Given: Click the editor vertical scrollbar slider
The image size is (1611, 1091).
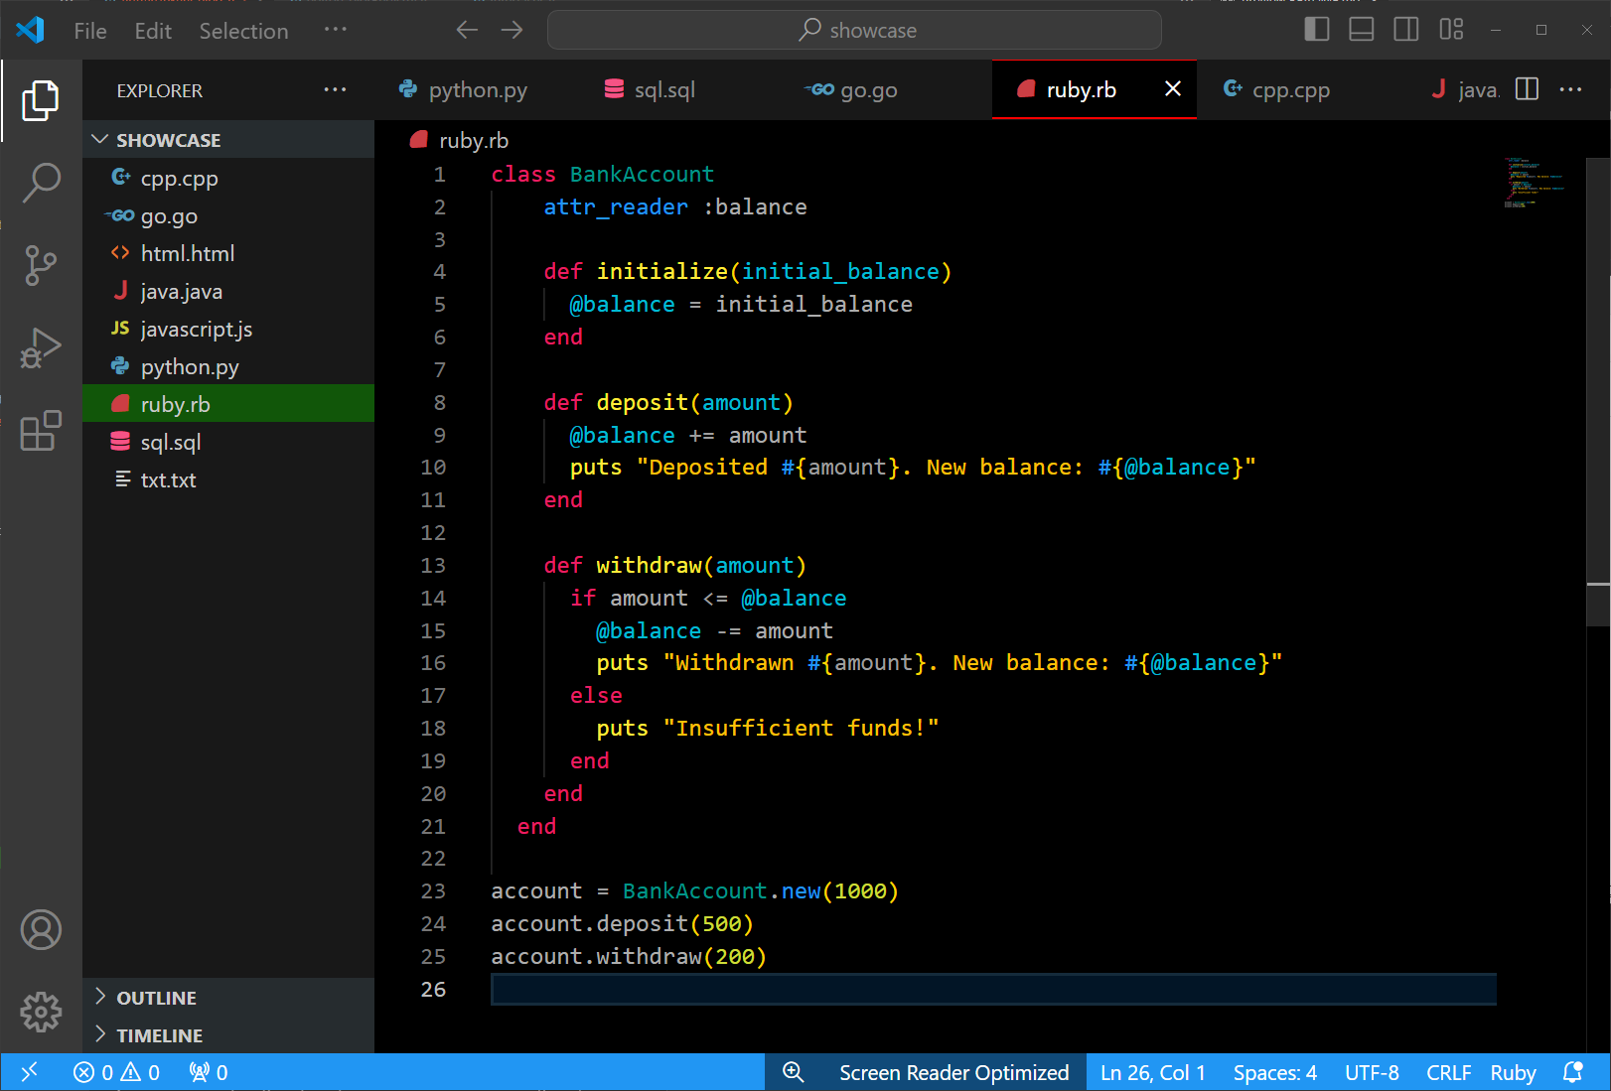Looking at the screenshot, I should [x=1598, y=393].
